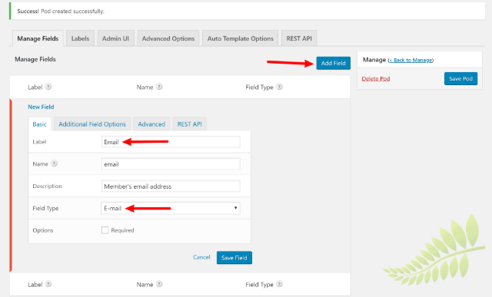Image resolution: width=492 pixels, height=297 pixels.
Task: Open the Additional Field Options tab
Action: click(92, 124)
